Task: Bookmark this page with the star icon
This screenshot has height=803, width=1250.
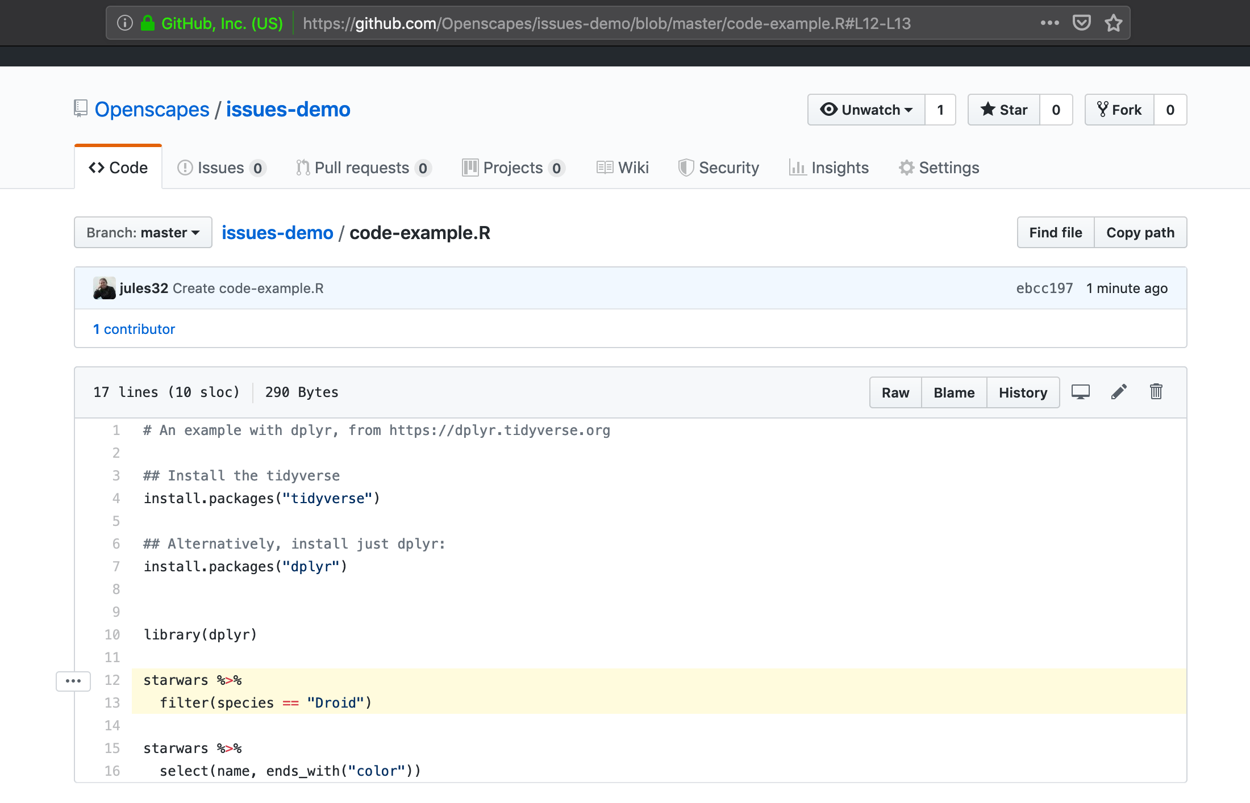Action: (x=1113, y=23)
